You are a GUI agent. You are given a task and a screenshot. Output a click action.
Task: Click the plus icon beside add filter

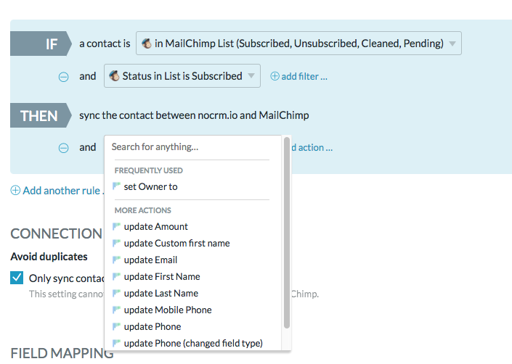pos(275,76)
